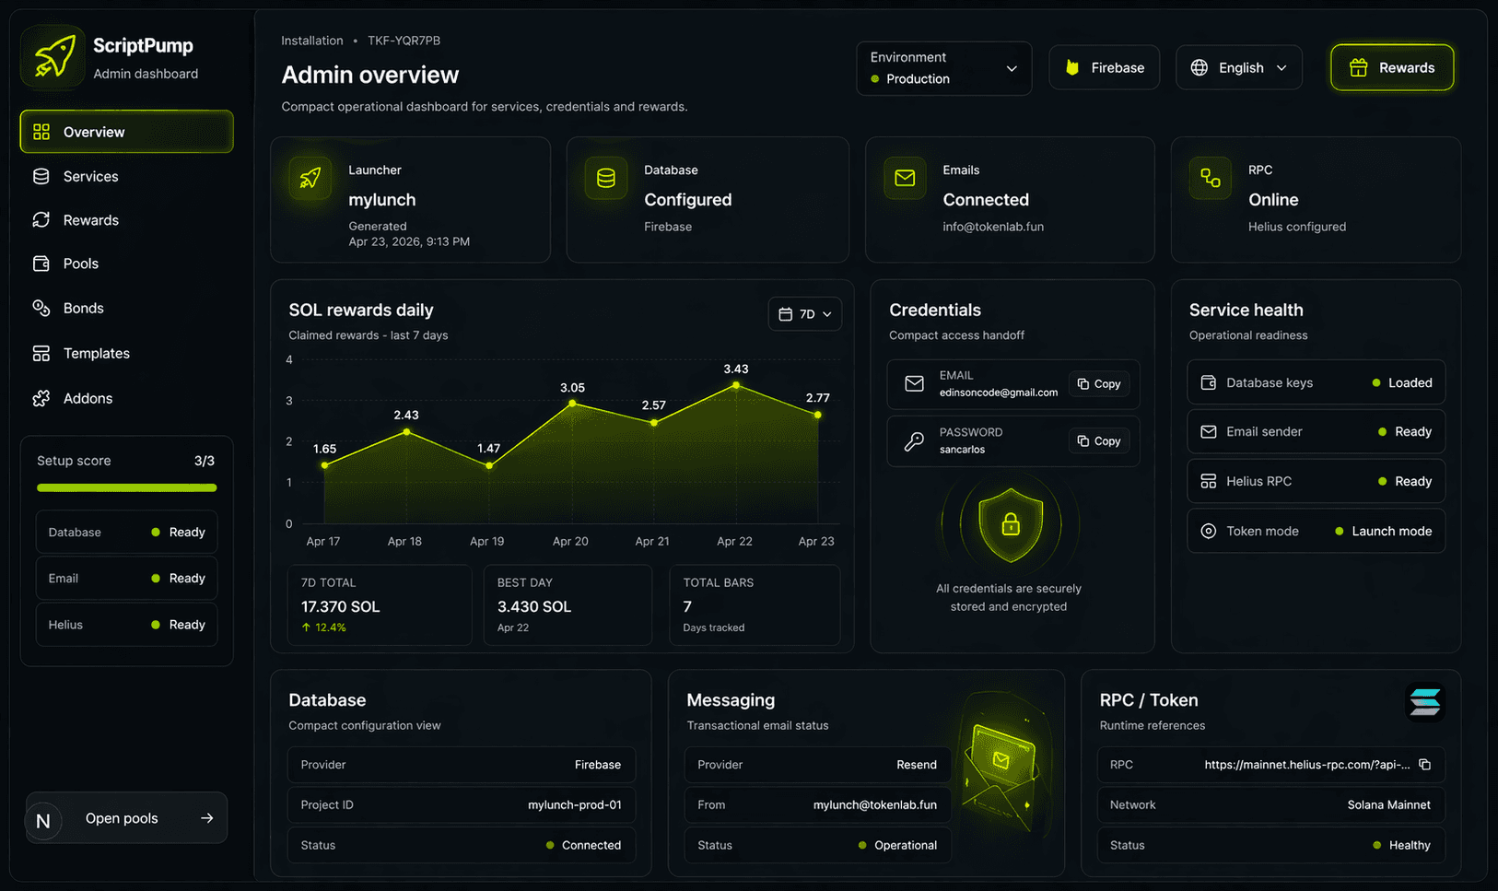The width and height of the screenshot is (1498, 891).
Task: Click the Addons puzzle icon in sidebar
Action: [41, 398]
